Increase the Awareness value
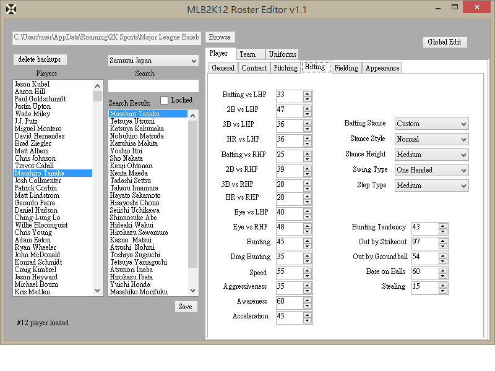The image size is (495, 371). [x=307, y=300]
